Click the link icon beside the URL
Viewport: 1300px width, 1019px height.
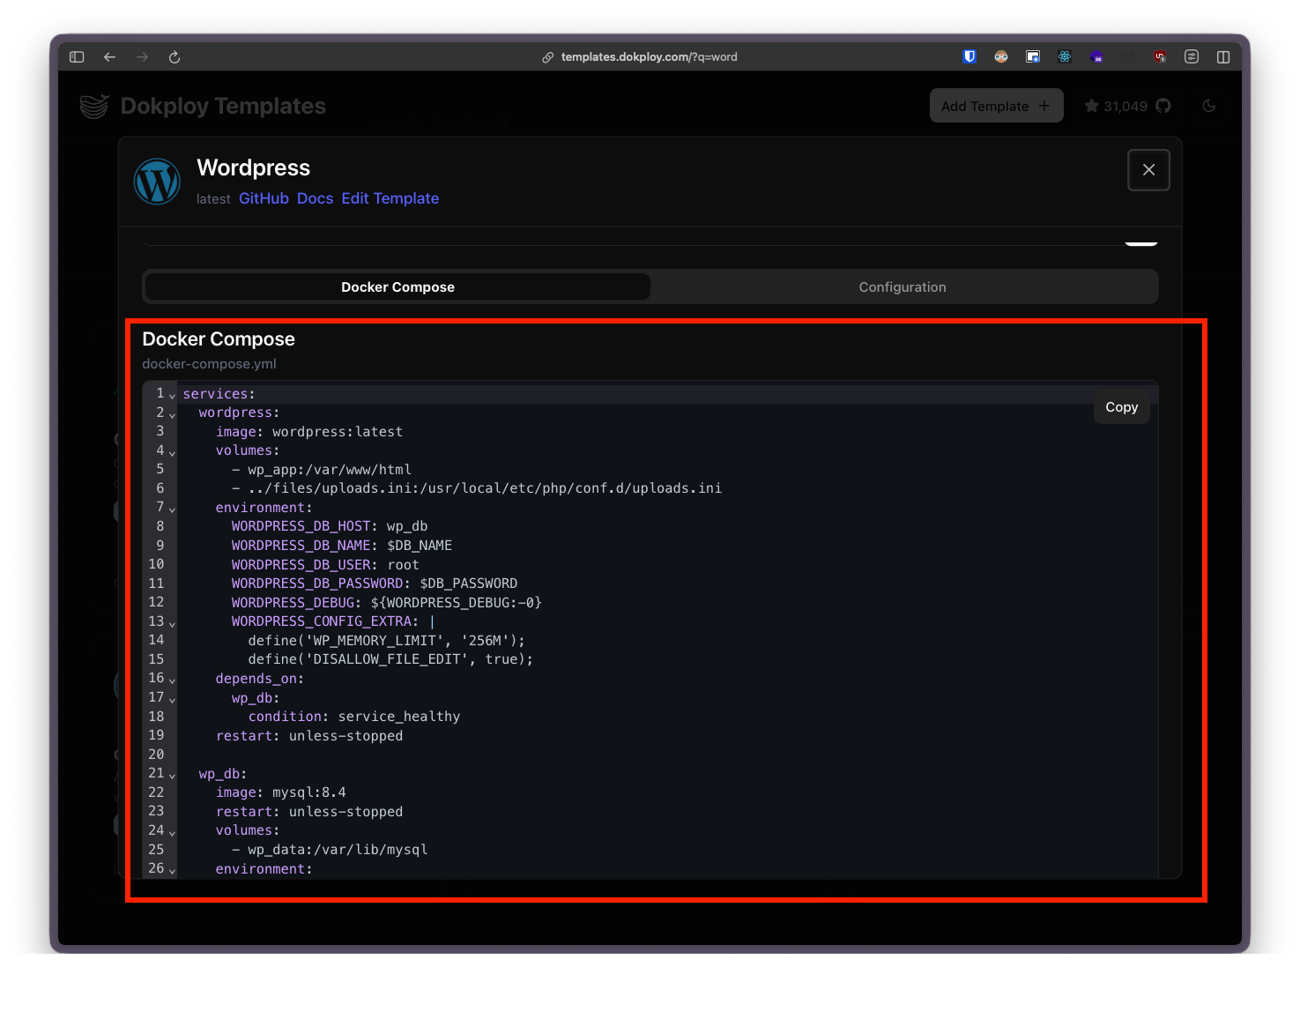(x=548, y=57)
